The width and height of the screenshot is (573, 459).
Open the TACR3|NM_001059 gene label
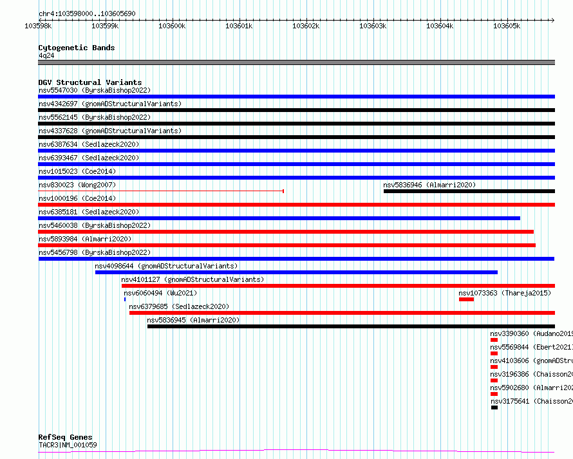coord(68,445)
